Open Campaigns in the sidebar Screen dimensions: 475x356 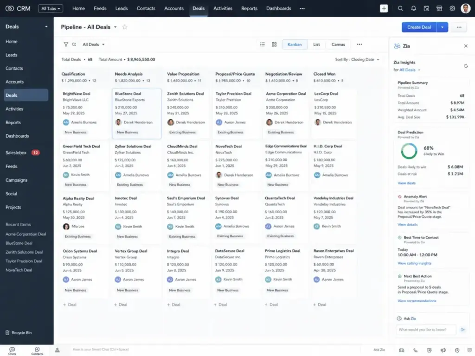pyautogui.click(x=16, y=180)
